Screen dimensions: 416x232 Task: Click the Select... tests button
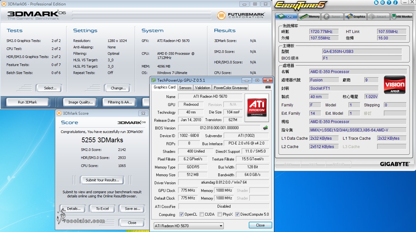pyautogui.click(x=49, y=88)
